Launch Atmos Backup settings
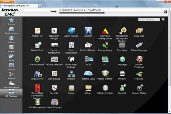 click(x=71, y=32)
